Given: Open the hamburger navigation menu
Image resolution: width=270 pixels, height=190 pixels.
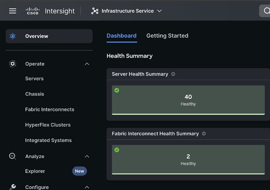Looking at the screenshot, I should (x=12, y=11).
